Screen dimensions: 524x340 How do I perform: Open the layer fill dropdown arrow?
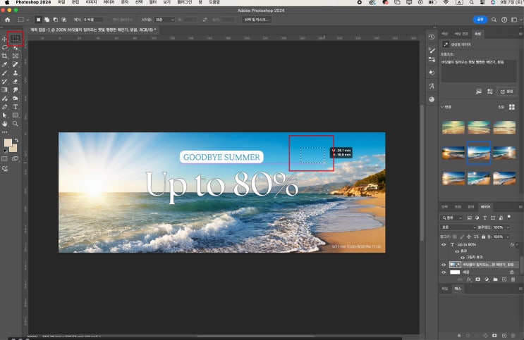508,237
